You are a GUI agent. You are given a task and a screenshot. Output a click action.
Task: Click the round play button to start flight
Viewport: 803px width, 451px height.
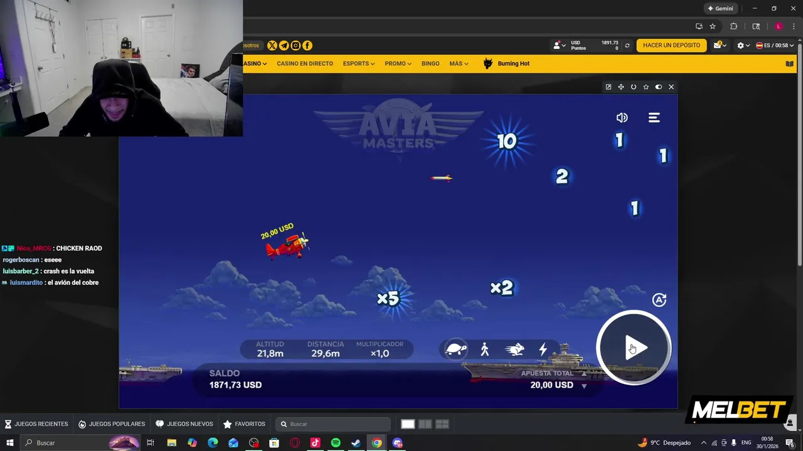point(634,348)
